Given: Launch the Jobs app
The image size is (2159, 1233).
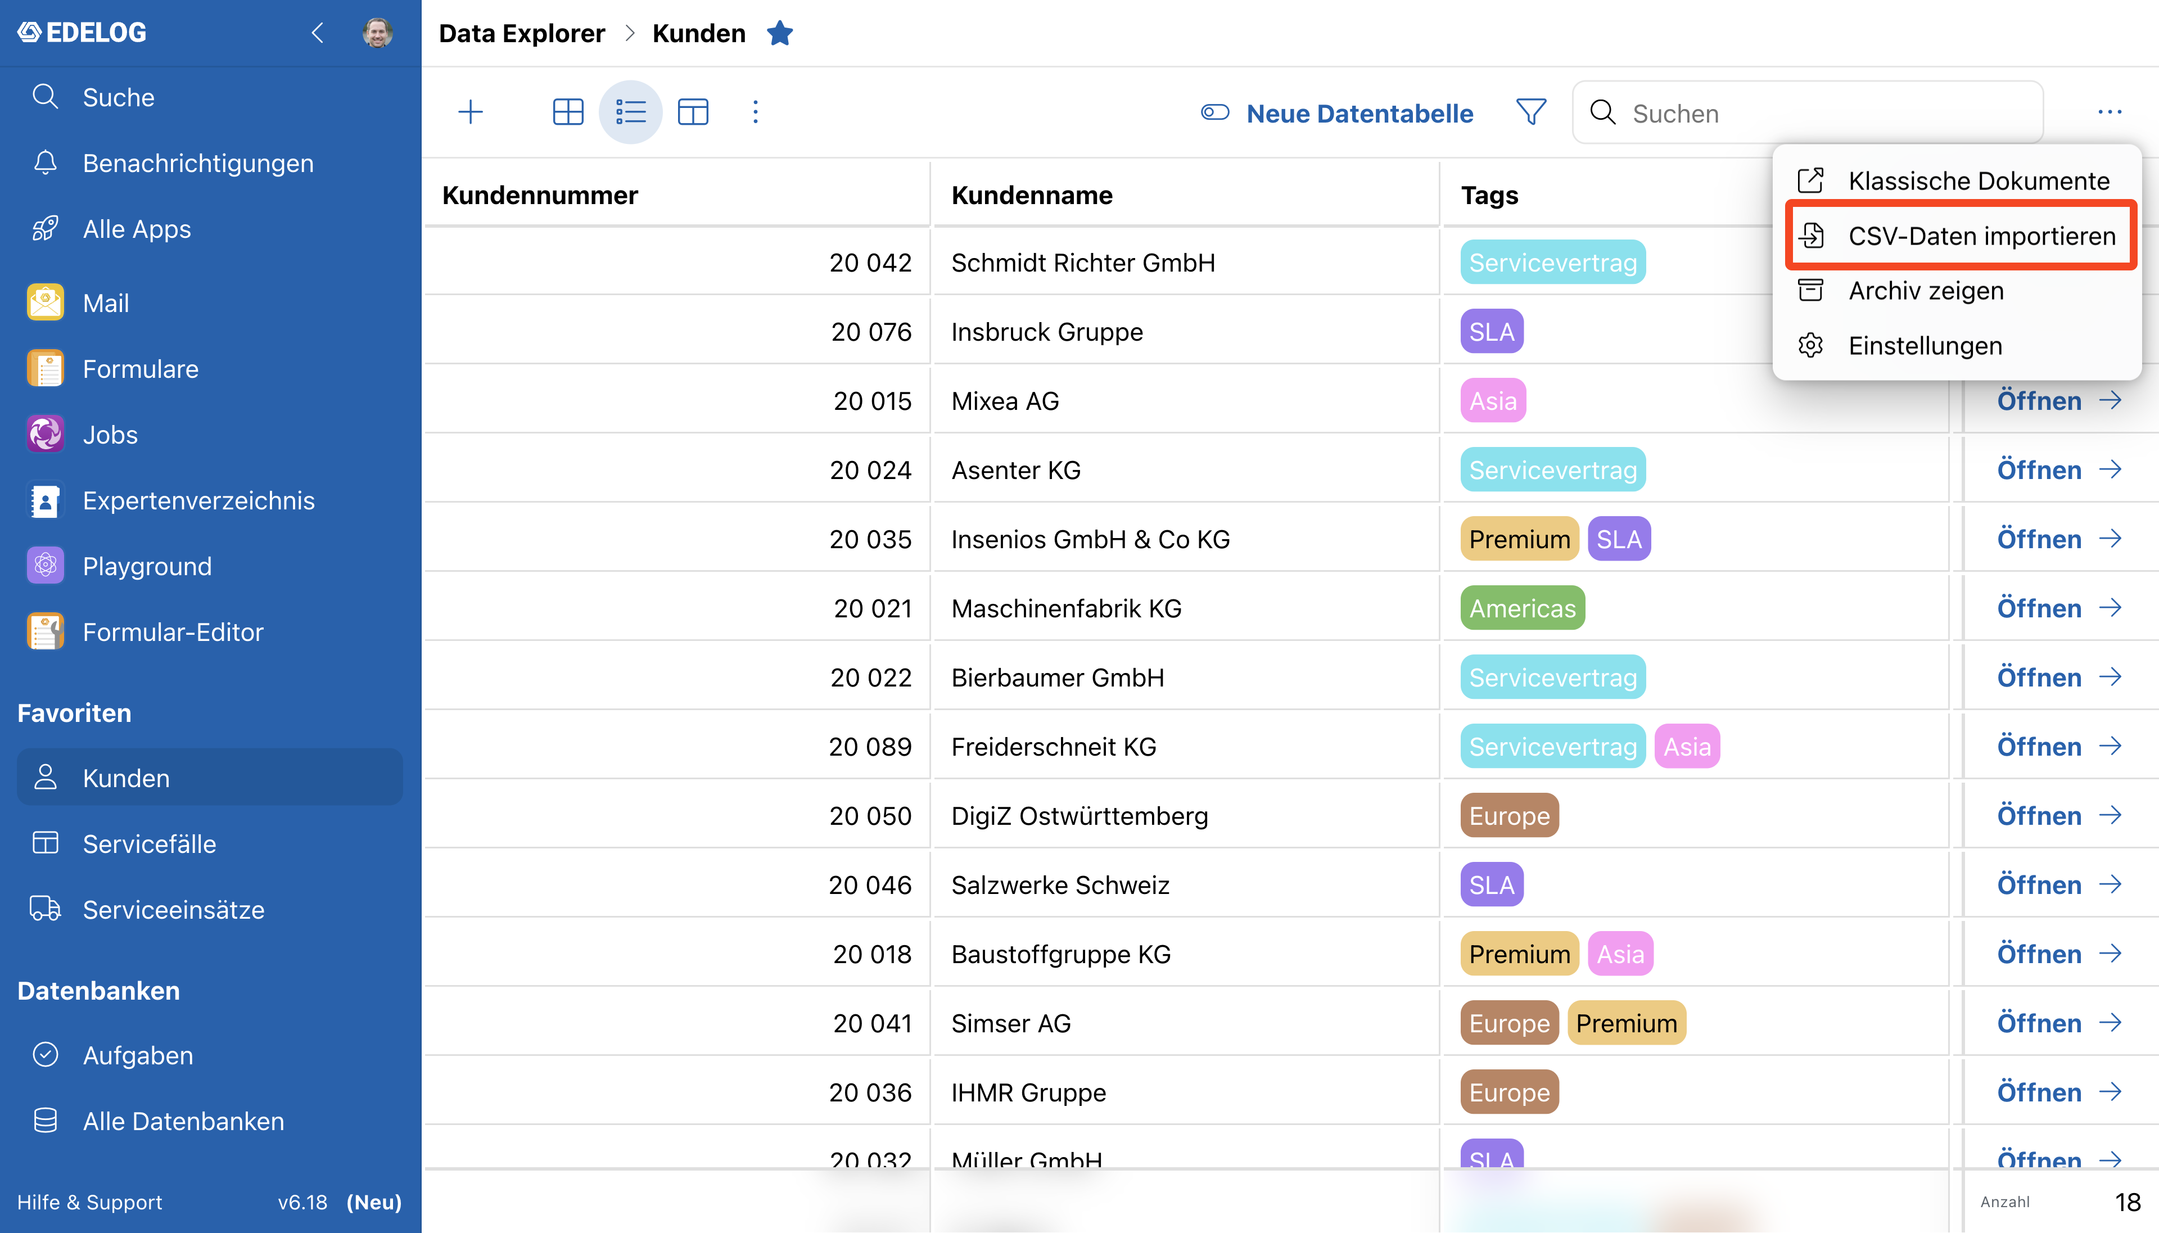Looking at the screenshot, I should (211, 435).
